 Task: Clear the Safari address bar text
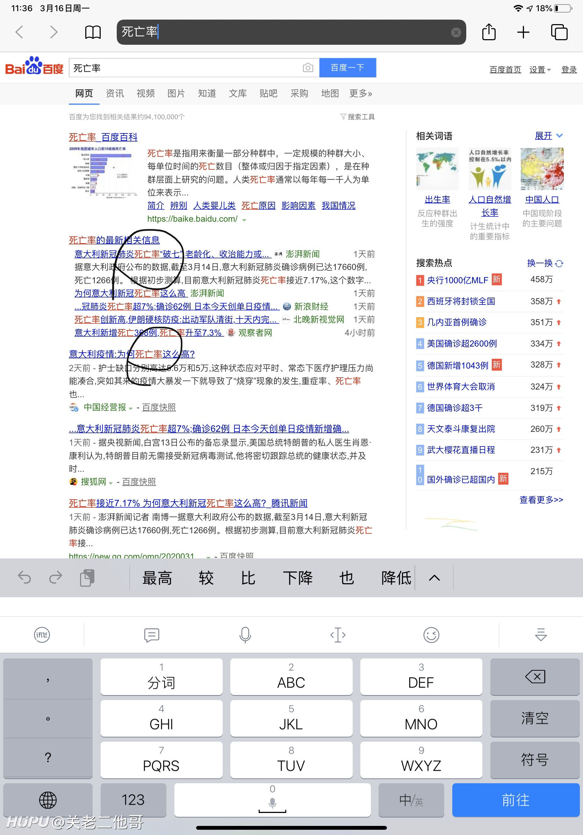[456, 33]
